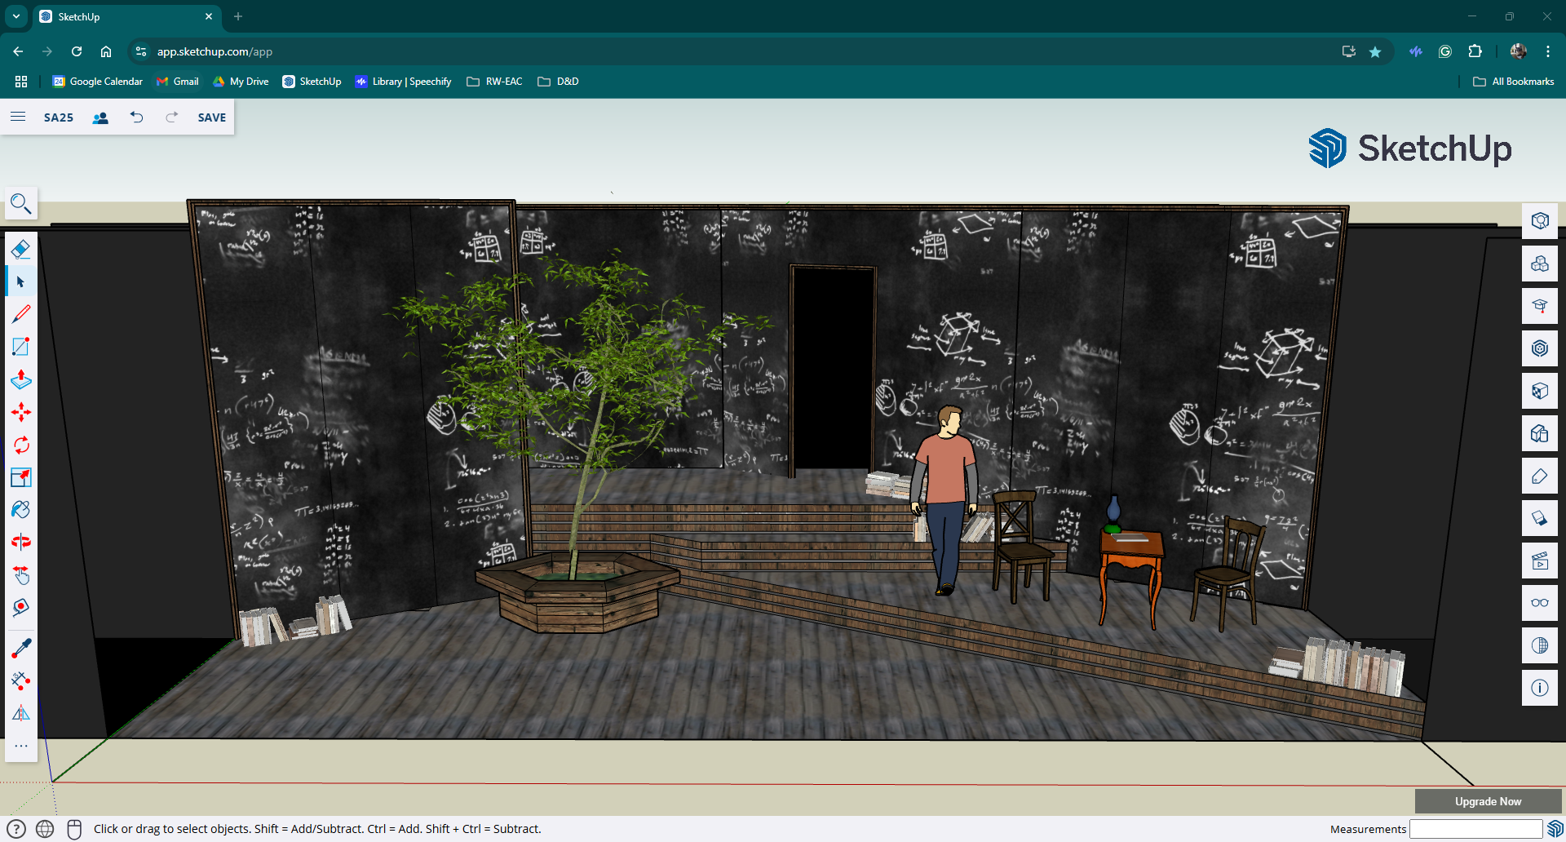Screen dimensions: 1566x842
Task: Open the Materials checkered cube panel
Action: point(1540,391)
